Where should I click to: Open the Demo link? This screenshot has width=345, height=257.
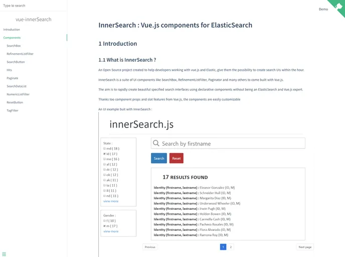[323, 9]
